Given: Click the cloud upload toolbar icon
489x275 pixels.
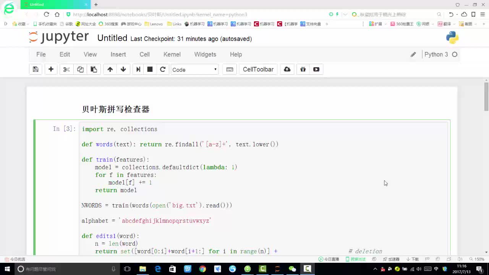Looking at the screenshot, I should click(287, 70).
